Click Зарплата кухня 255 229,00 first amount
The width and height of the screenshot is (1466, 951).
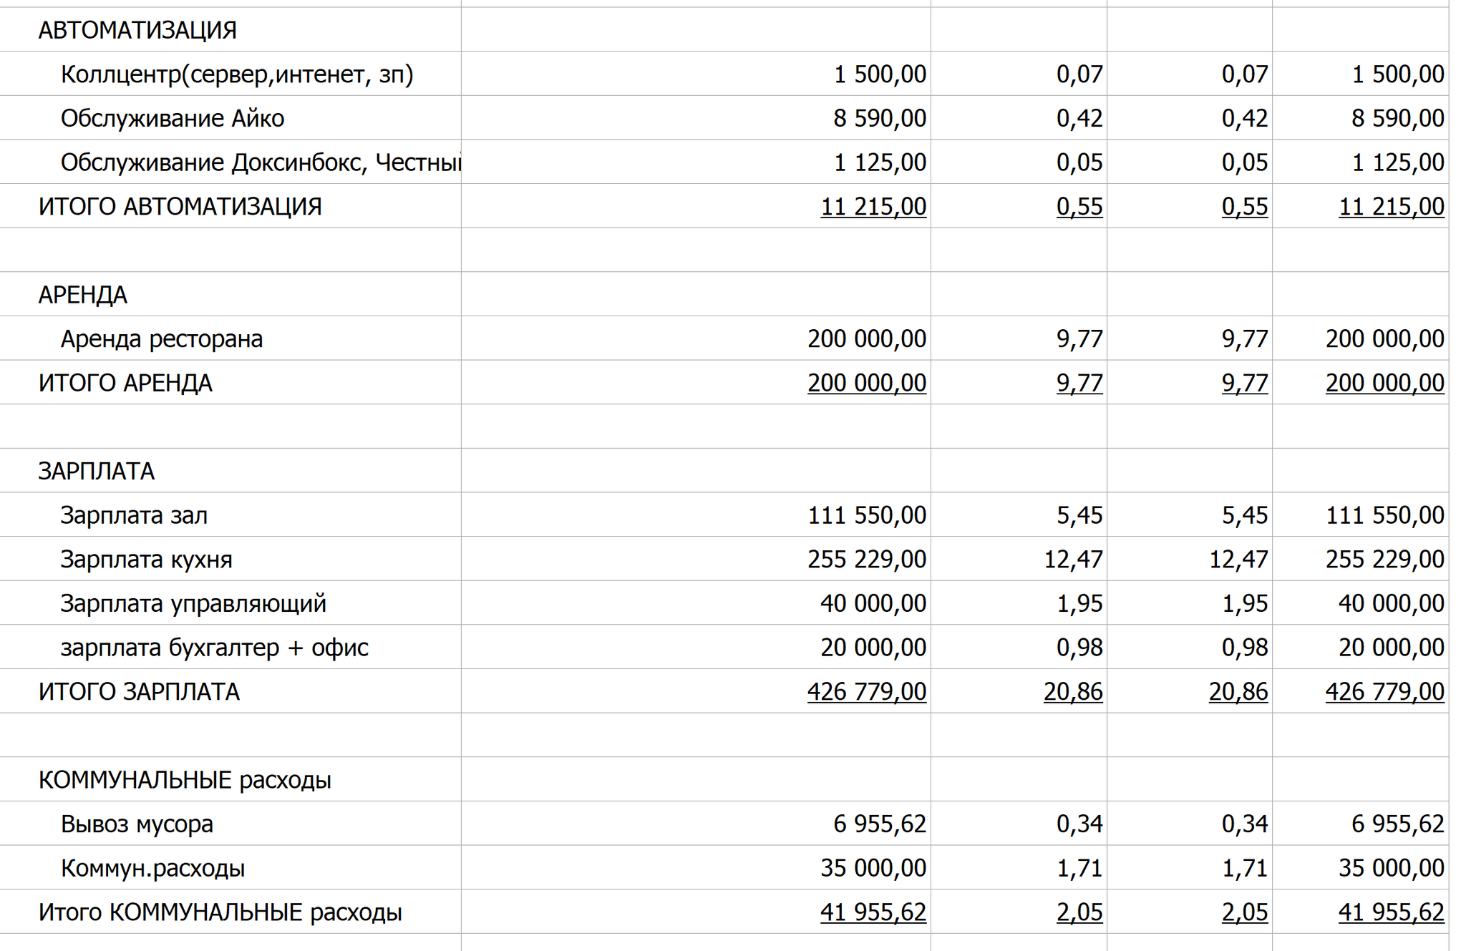[x=866, y=559]
